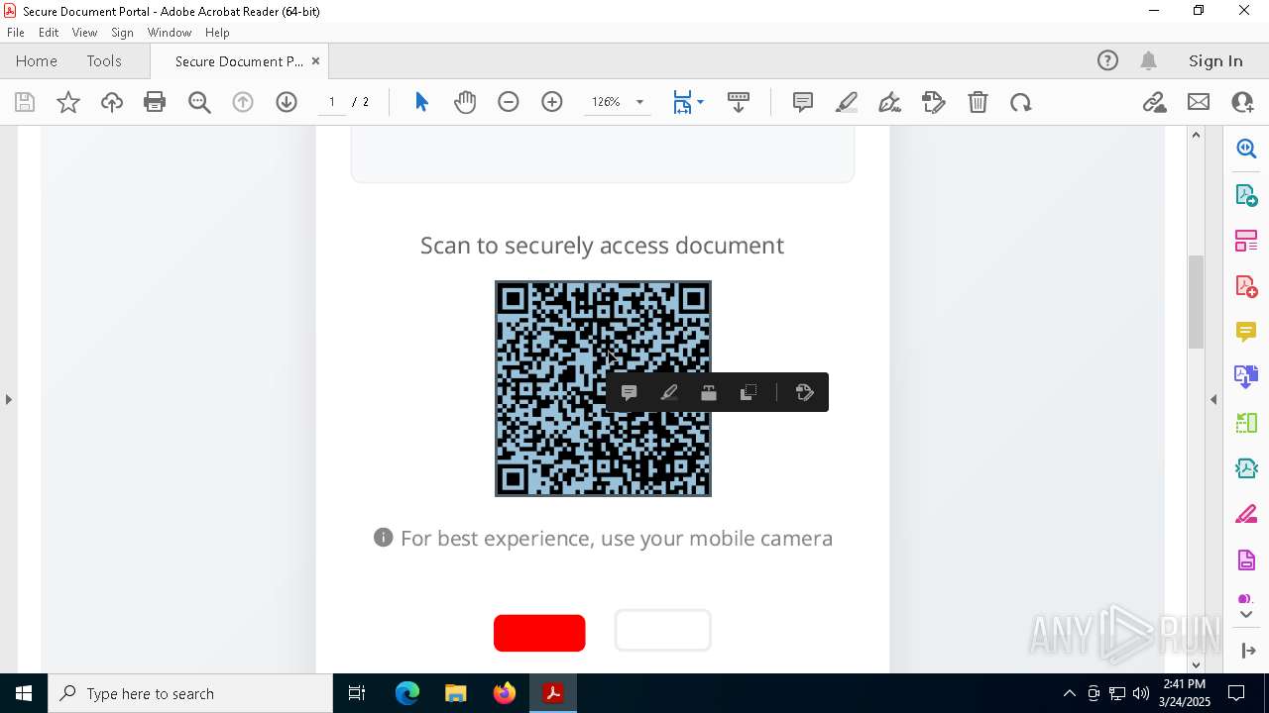Image resolution: width=1269 pixels, height=713 pixels.
Task: Delete using the trash can icon
Action: point(978,102)
